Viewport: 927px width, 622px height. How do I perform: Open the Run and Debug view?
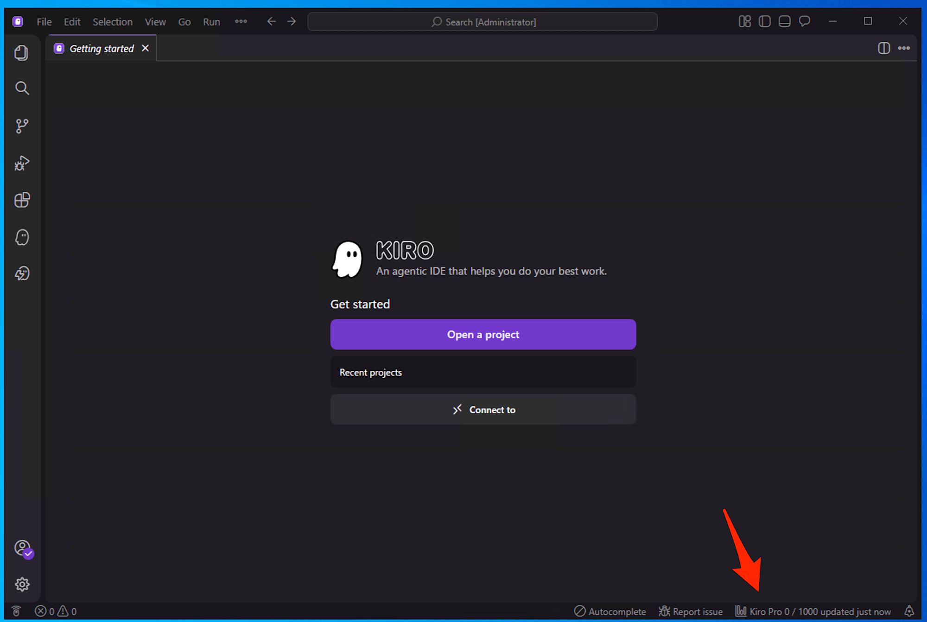pyautogui.click(x=22, y=163)
